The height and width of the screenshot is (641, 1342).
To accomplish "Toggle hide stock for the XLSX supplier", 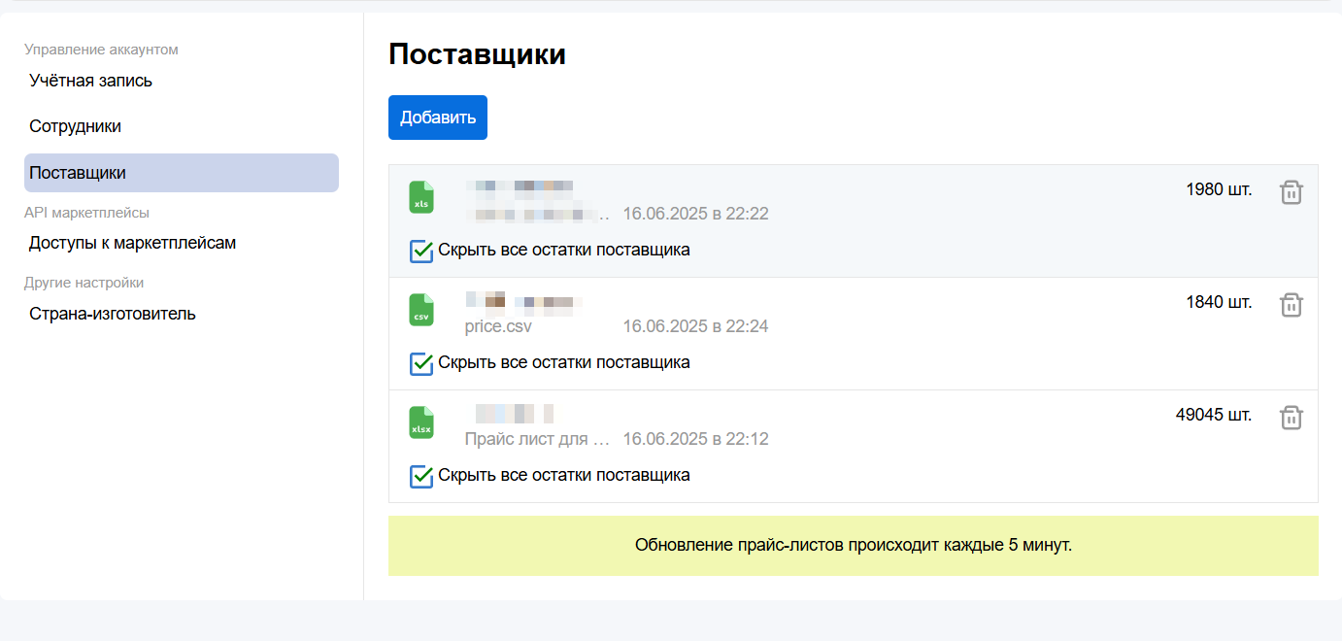I will (421, 476).
